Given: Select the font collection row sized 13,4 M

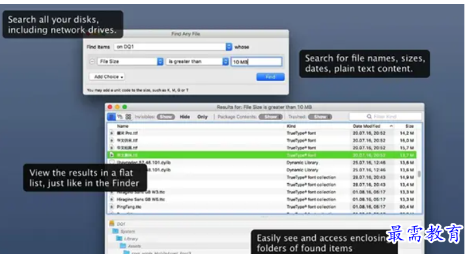Looking at the screenshot, I should coord(261,184).
